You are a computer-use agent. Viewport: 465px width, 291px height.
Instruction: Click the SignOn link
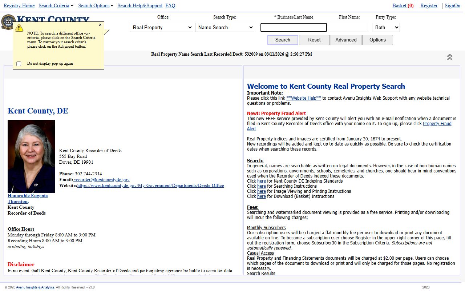click(452, 5)
